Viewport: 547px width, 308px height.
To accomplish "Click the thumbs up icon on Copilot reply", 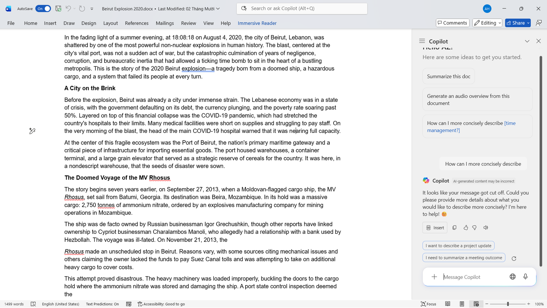I will (x=466, y=227).
